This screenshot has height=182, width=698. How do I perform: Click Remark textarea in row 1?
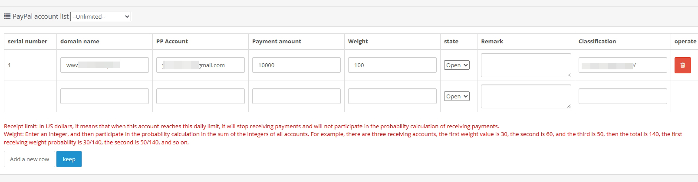[526, 65]
